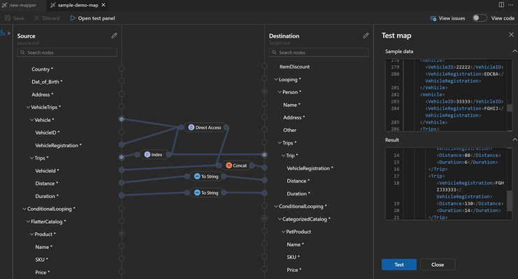This screenshot has height=279, width=518.
Task: Click the Close button in Test map
Action: 438,264
